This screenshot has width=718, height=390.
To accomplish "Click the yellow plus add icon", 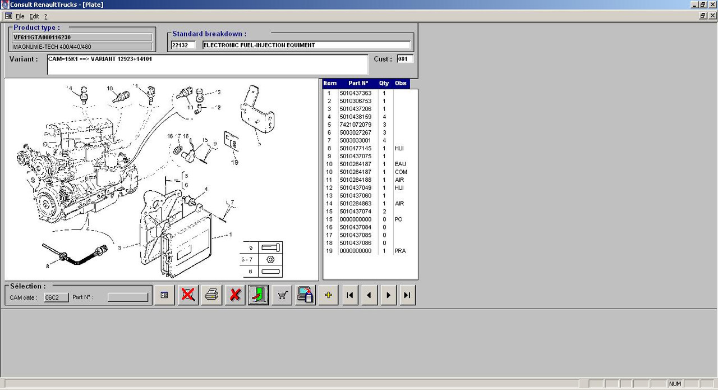I will click(328, 295).
